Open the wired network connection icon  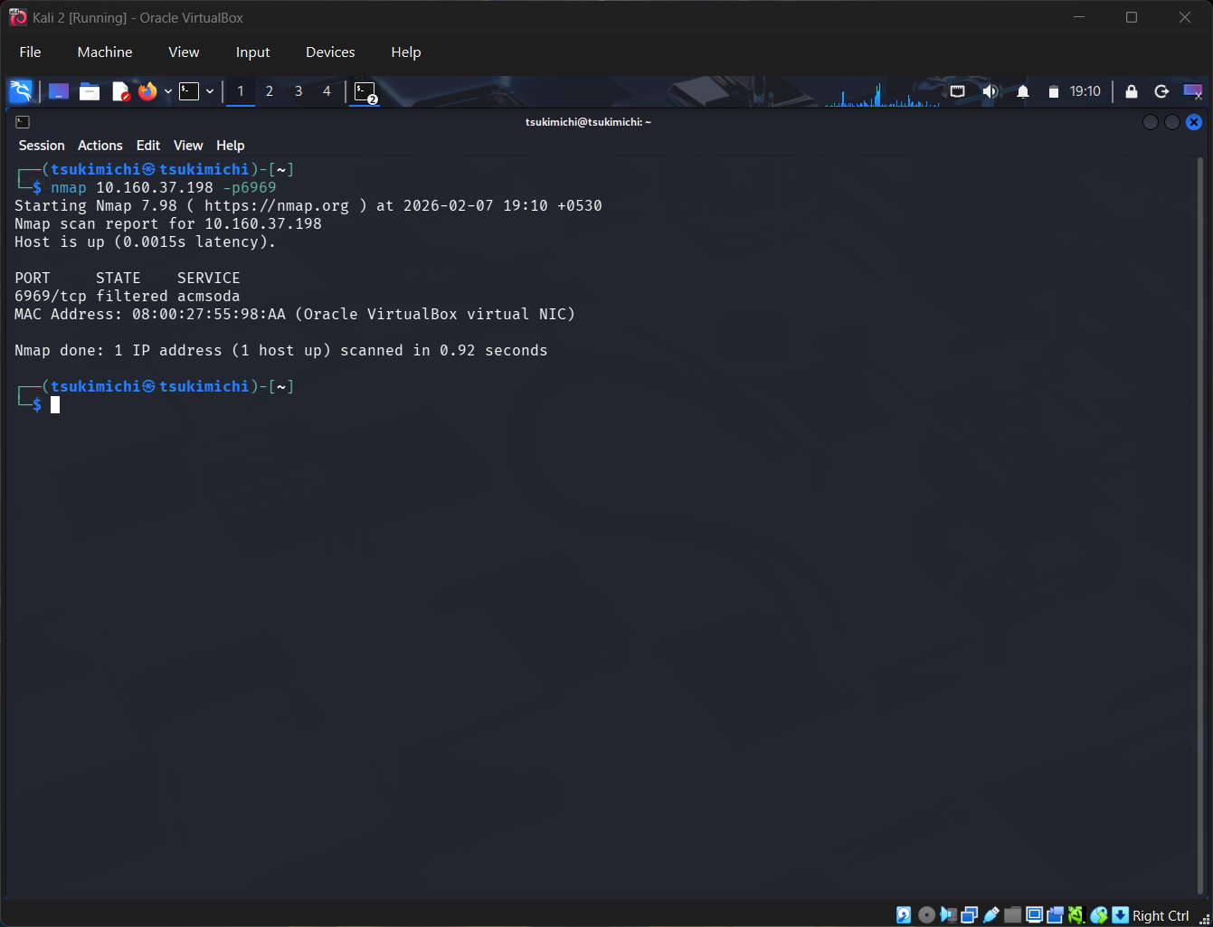coord(958,91)
